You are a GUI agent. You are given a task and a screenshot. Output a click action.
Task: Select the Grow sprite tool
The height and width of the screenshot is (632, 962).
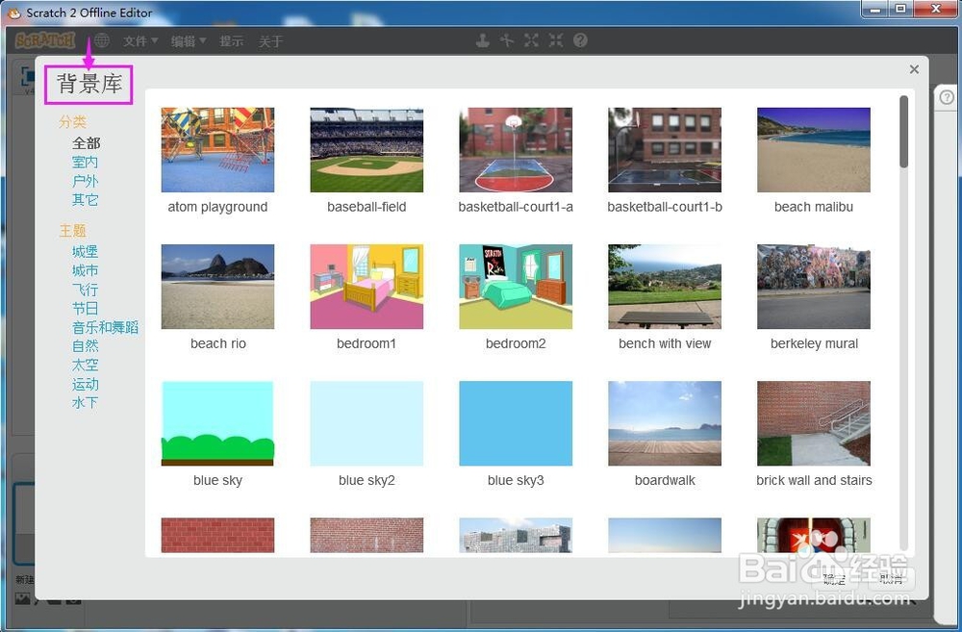[x=531, y=40]
